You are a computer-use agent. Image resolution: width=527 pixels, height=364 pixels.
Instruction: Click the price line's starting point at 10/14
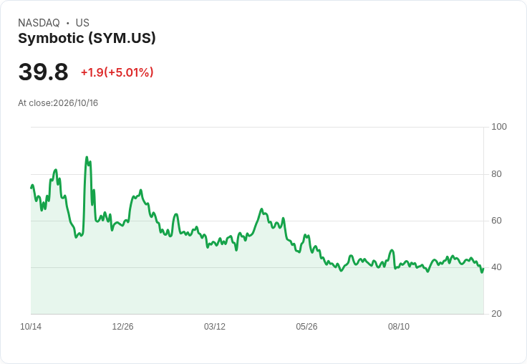32,188
